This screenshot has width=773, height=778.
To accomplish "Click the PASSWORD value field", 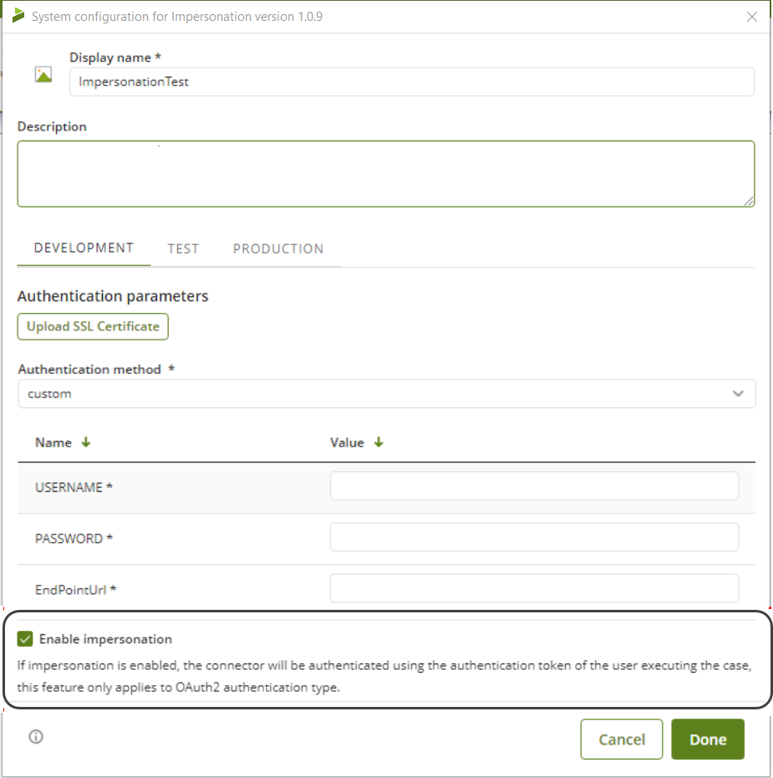I will (x=534, y=537).
